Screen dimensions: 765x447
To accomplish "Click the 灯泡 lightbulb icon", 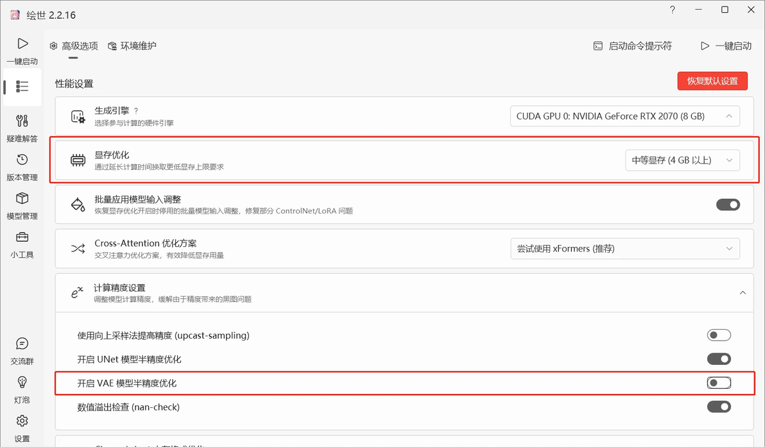I will tap(22, 383).
